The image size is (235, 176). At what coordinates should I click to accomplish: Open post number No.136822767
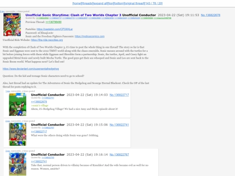click(119, 155)
